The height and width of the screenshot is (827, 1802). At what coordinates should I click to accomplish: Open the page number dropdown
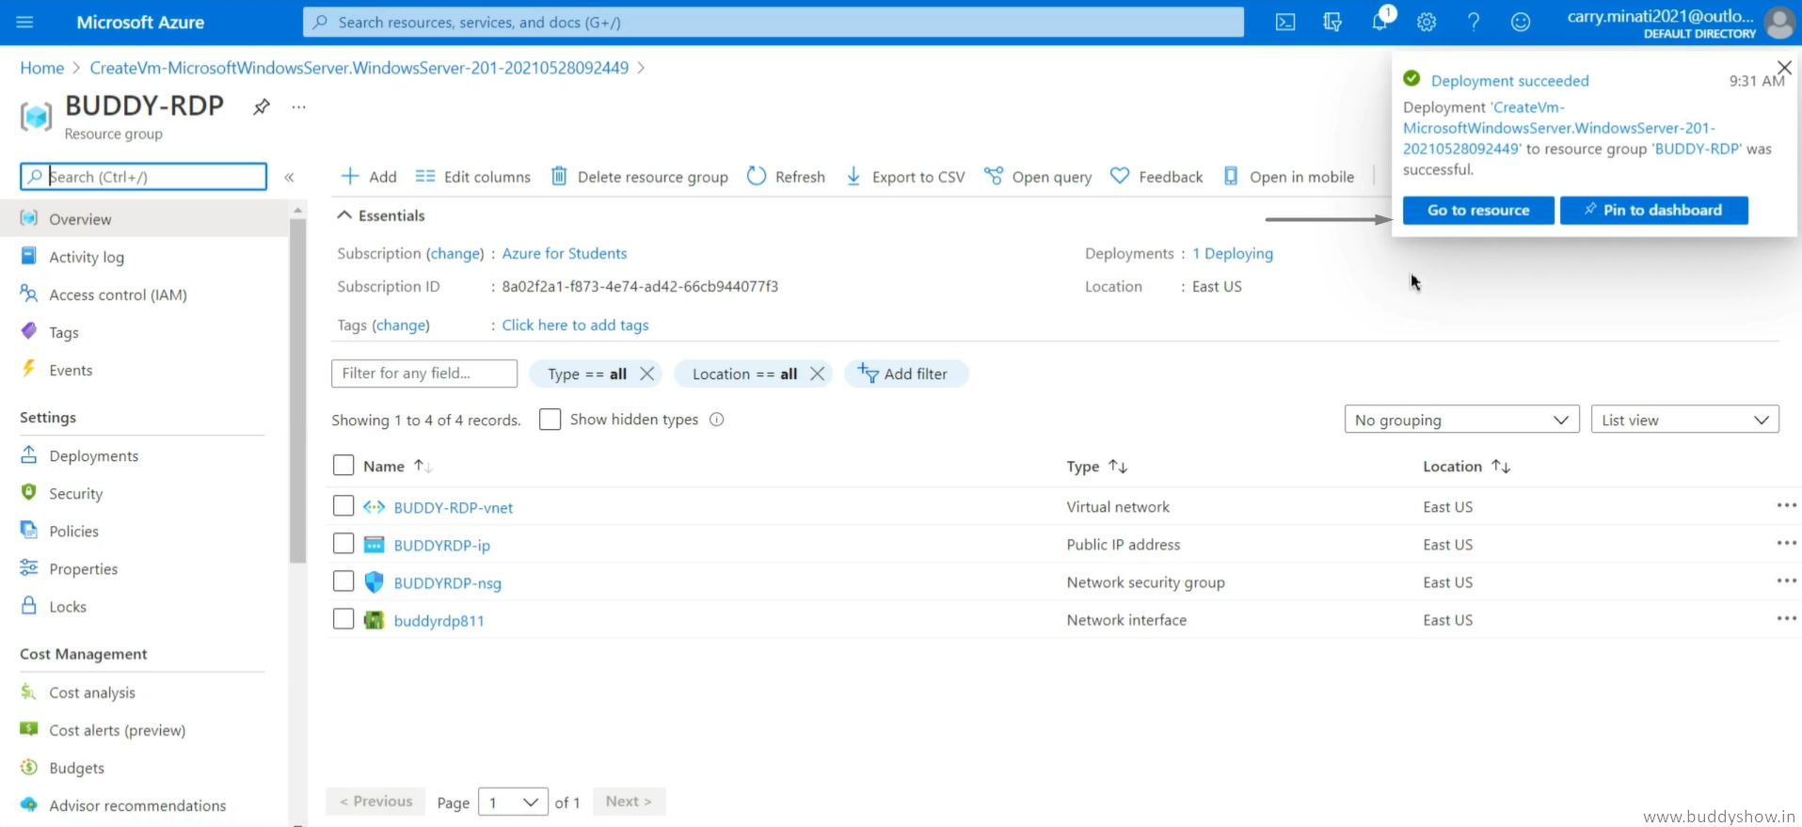pos(513,802)
